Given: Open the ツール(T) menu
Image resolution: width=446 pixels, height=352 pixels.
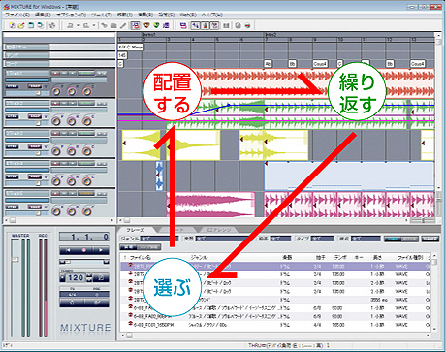Looking at the screenshot, I should tap(102, 15).
